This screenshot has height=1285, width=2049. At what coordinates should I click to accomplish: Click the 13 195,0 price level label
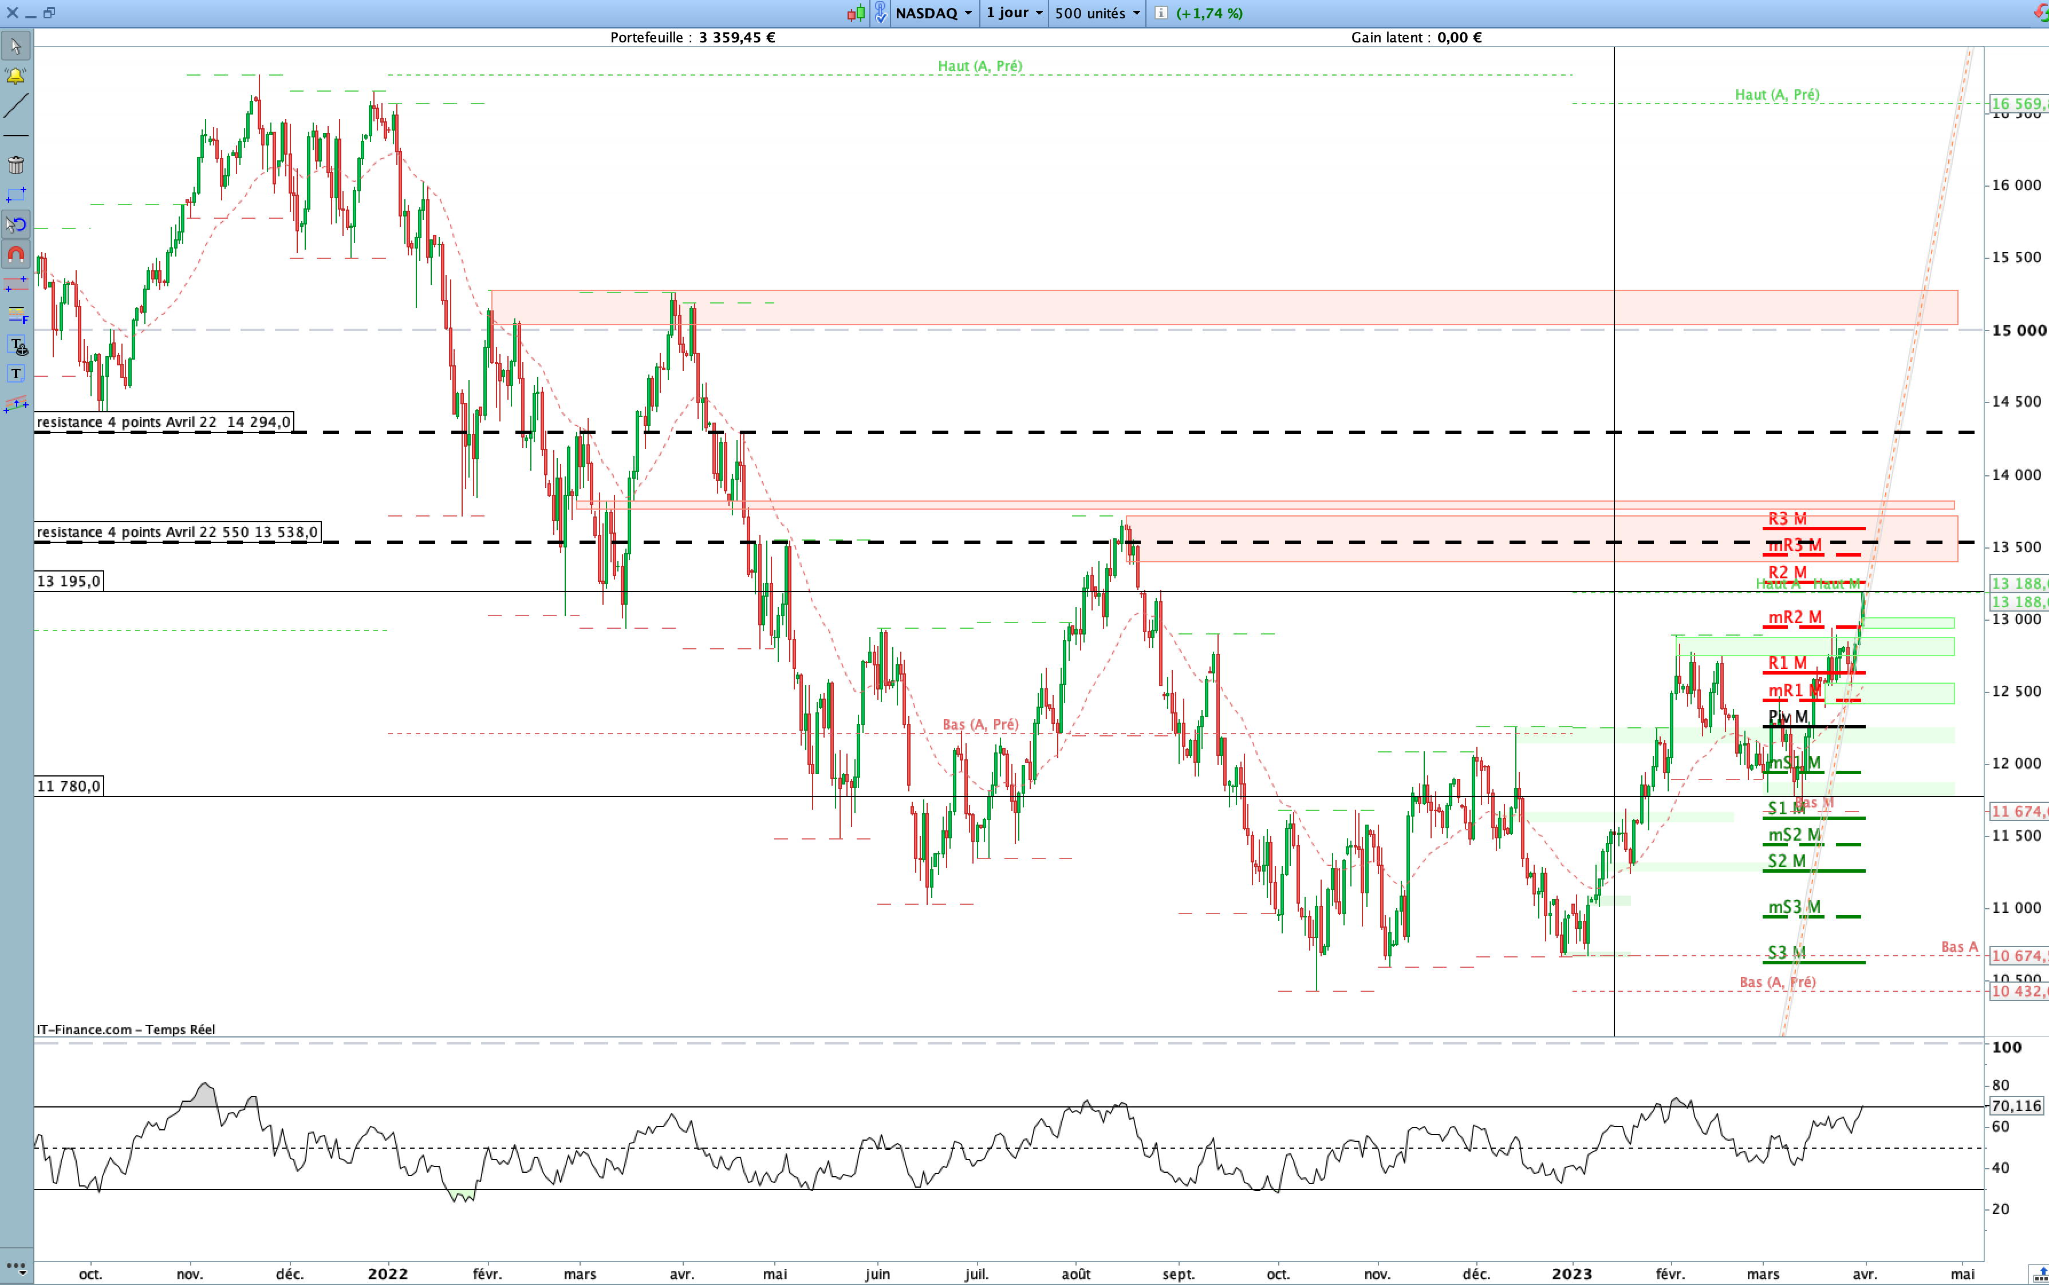[69, 581]
